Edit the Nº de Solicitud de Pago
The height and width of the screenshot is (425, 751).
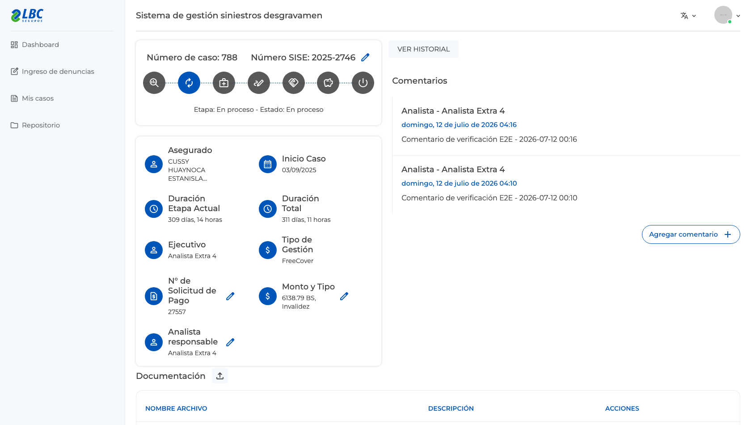pyautogui.click(x=230, y=296)
